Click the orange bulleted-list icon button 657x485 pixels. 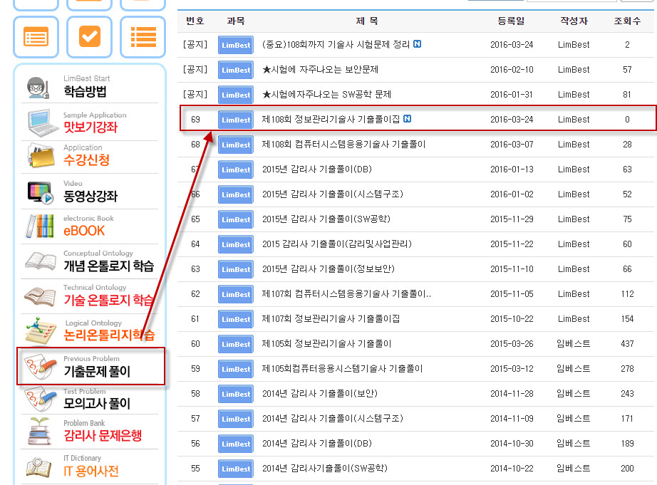click(143, 37)
